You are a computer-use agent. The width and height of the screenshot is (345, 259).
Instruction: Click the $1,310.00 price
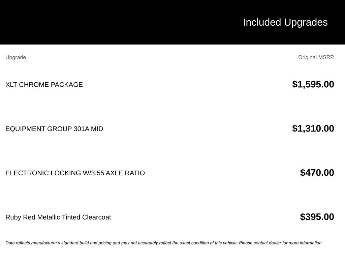pos(313,128)
